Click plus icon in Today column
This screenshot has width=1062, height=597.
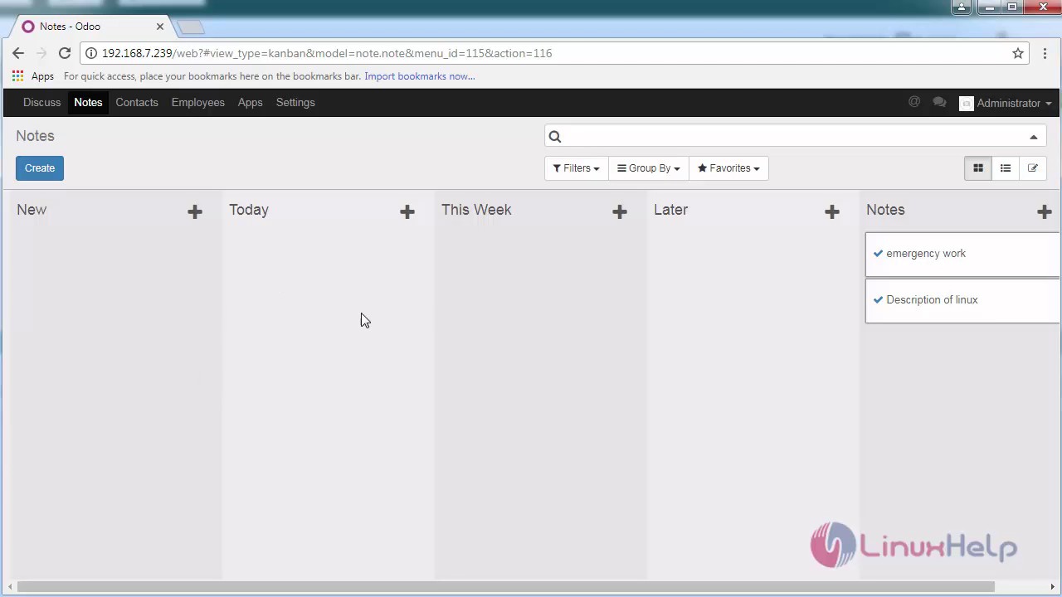coord(407,212)
